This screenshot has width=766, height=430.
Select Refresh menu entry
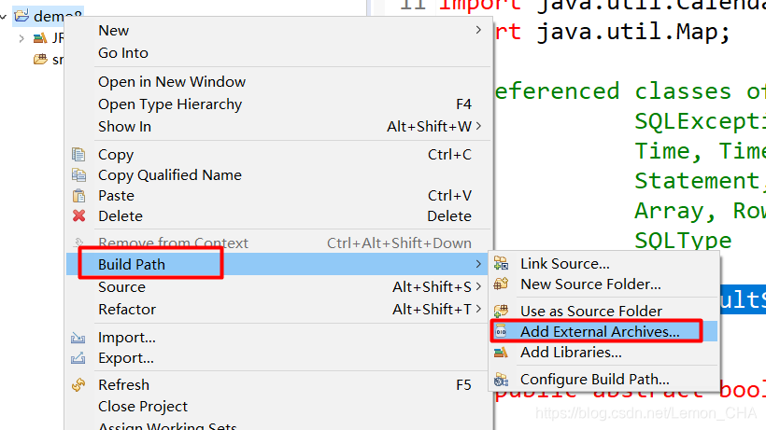278,384
